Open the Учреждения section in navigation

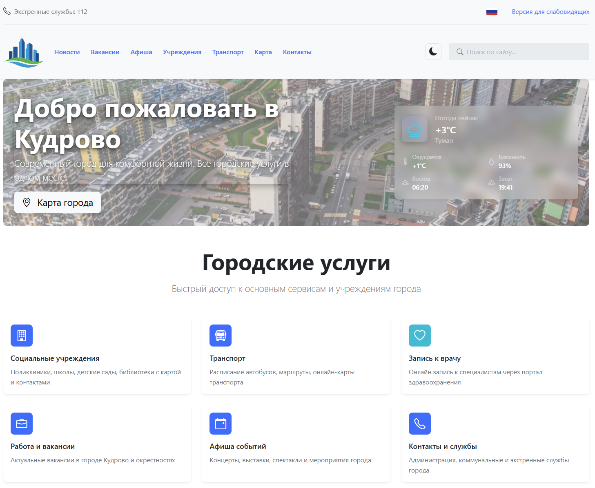182,52
